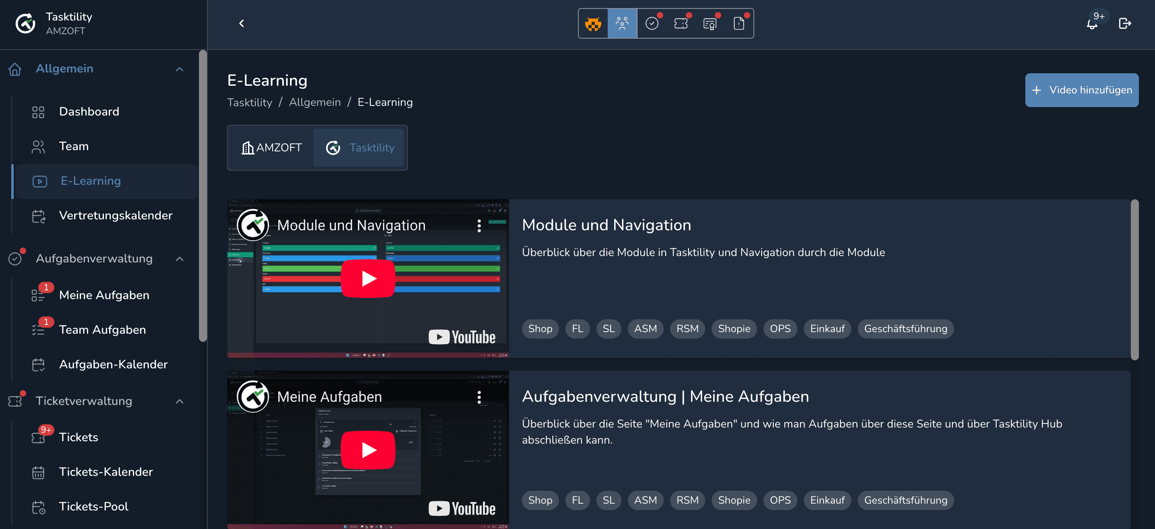Click the E-Learning play icon in the sidebar
This screenshot has width=1155, height=529.
click(39, 181)
